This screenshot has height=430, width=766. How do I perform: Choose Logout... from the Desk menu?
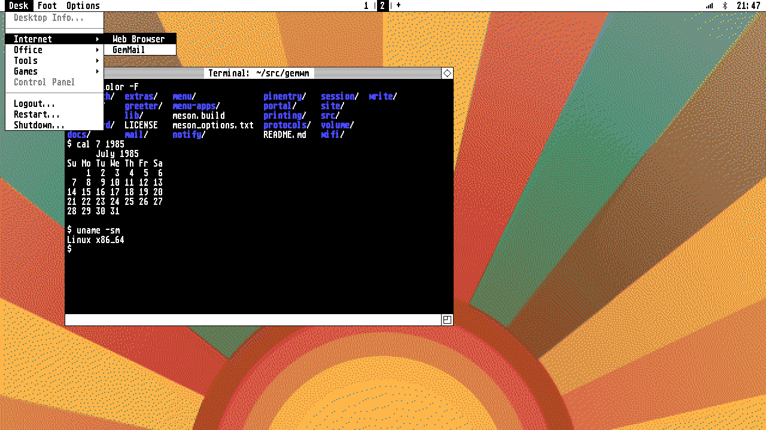54,103
